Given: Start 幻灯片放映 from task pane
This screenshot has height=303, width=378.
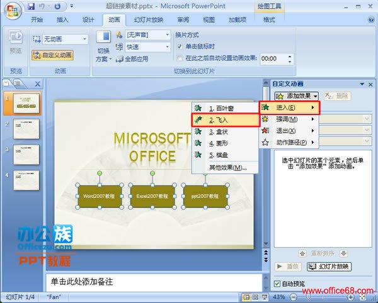Looking at the screenshot, I should pyautogui.click(x=329, y=267).
